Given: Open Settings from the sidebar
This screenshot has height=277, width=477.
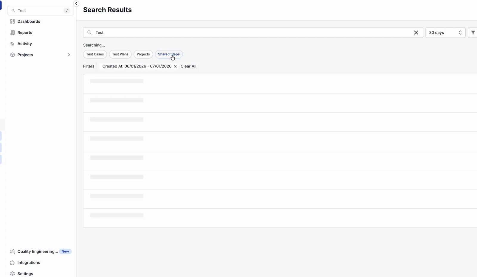Looking at the screenshot, I should tap(25, 274).
